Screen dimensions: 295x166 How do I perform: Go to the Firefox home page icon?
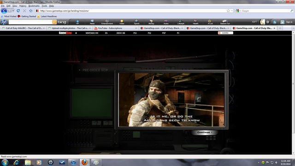tap(31, 11)
